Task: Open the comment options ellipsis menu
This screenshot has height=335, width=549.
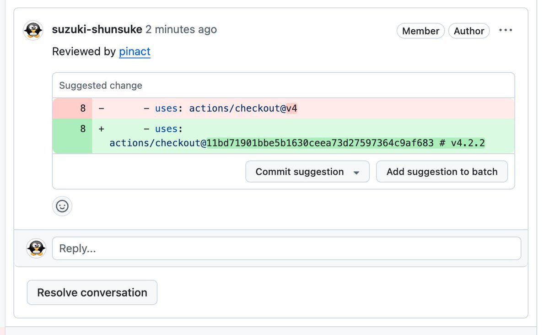Action: tap(506, 31)
